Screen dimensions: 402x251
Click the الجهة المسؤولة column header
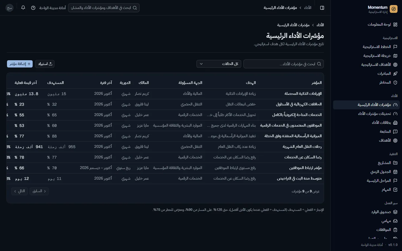pyautogui.click(x=190, y=83)
